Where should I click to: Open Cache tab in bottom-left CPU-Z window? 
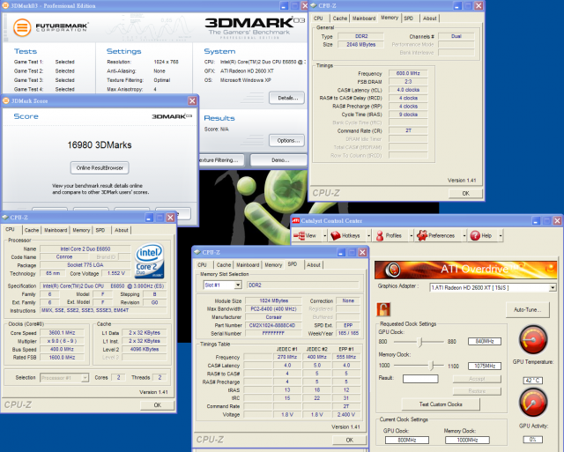tap(32, 230)
